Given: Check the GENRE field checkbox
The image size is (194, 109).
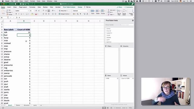Looking at the screenshot, I should pos(105,38).
